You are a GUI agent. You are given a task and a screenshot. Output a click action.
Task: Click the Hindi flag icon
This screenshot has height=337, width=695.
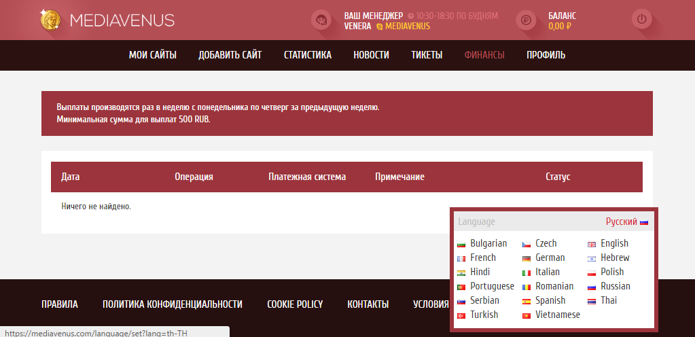[x=461, y=272]
